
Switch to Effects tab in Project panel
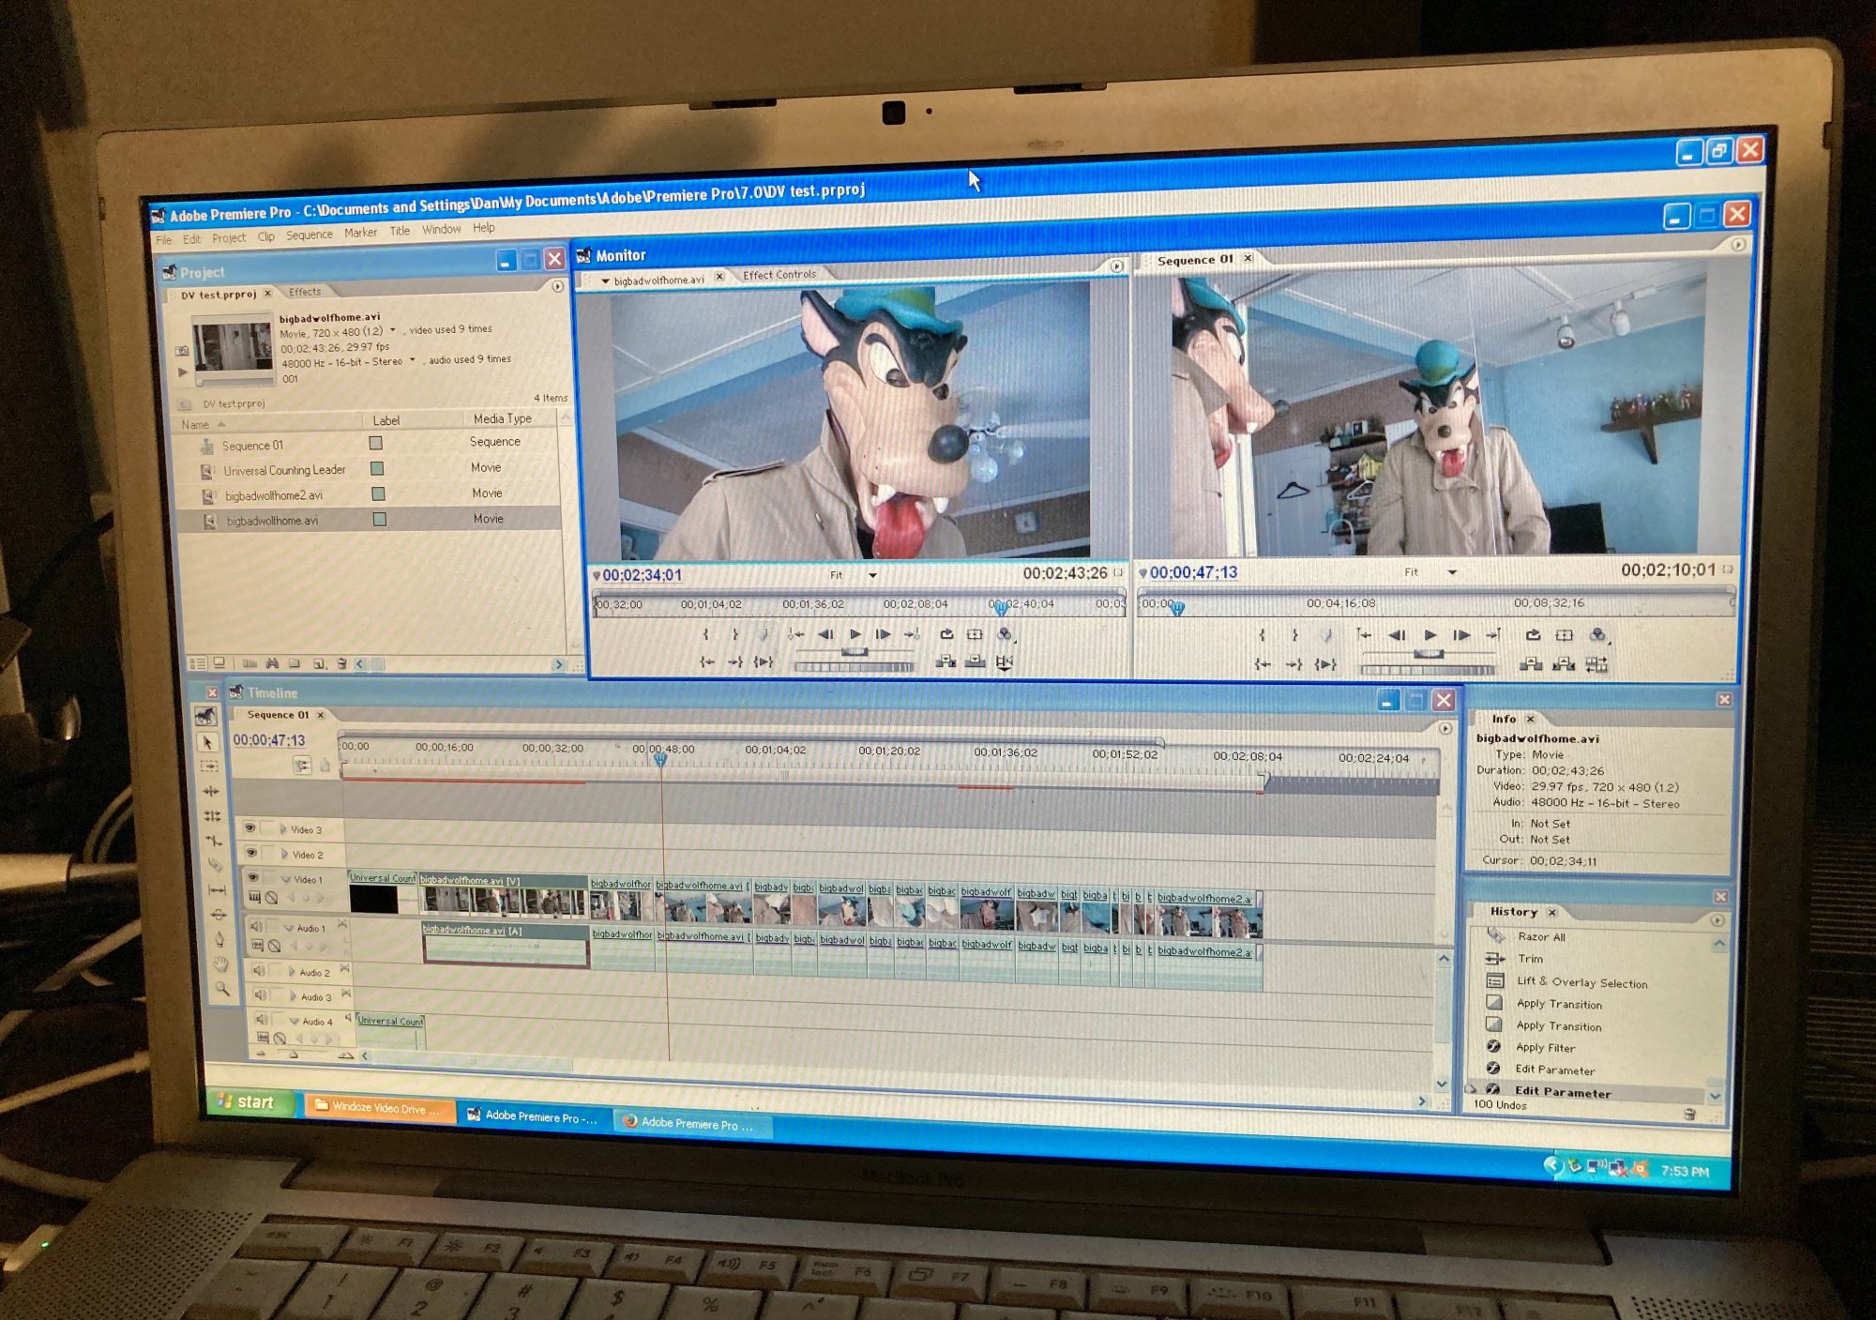coord(305,292)
